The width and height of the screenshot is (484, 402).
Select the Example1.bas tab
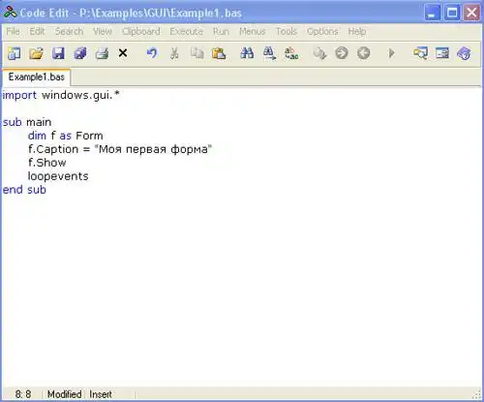click(36, 77)
